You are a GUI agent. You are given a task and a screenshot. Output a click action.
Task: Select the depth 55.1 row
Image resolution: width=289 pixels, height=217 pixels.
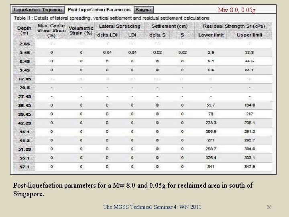[142, 158]
